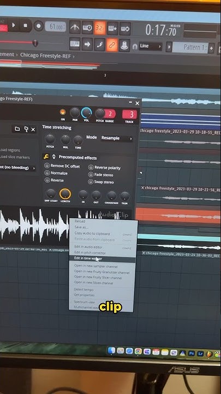Click the lightbulb icon by Precomputed effects
Screen dimensions: 221x394
click(53, 157)
